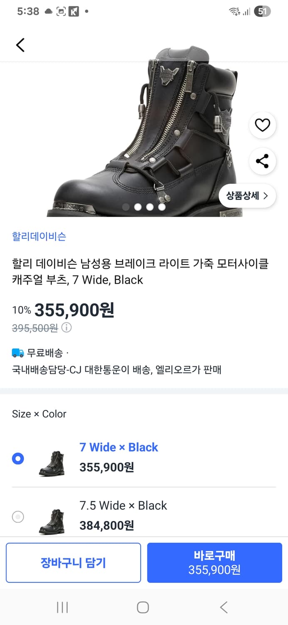Add boots to cart with 장바구니 담기
This screenshot has width=288, height=625.
tap(73, 562)
